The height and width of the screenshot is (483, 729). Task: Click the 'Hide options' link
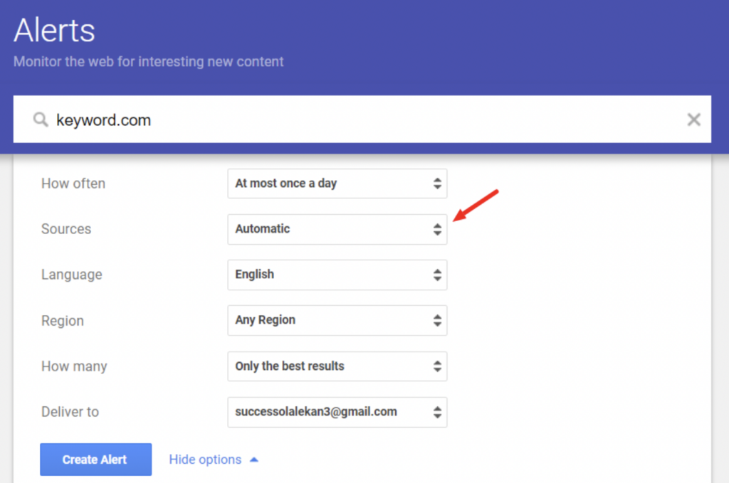[206, 459]
